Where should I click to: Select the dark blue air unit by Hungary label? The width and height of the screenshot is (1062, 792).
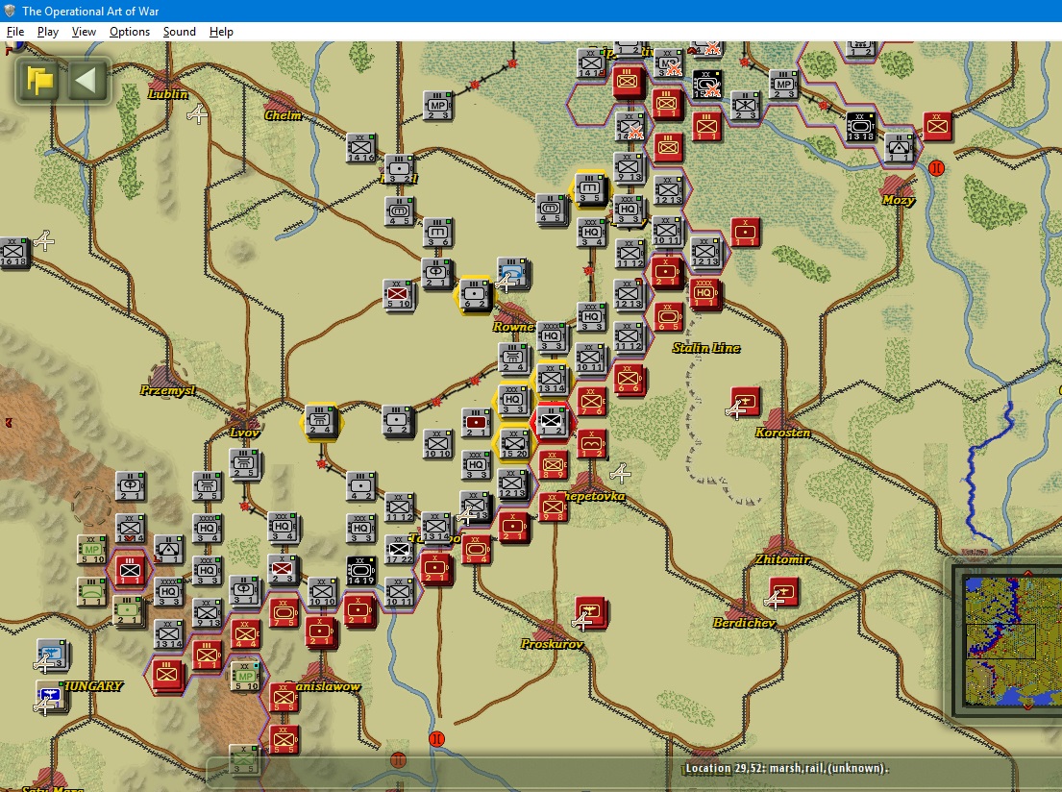(x=51, y=695)
